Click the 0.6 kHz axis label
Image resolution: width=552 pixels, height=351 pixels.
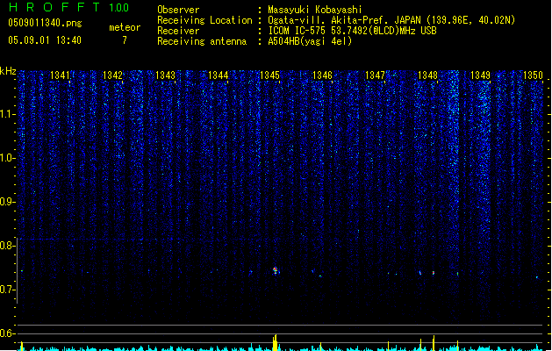tap(7, 333)
